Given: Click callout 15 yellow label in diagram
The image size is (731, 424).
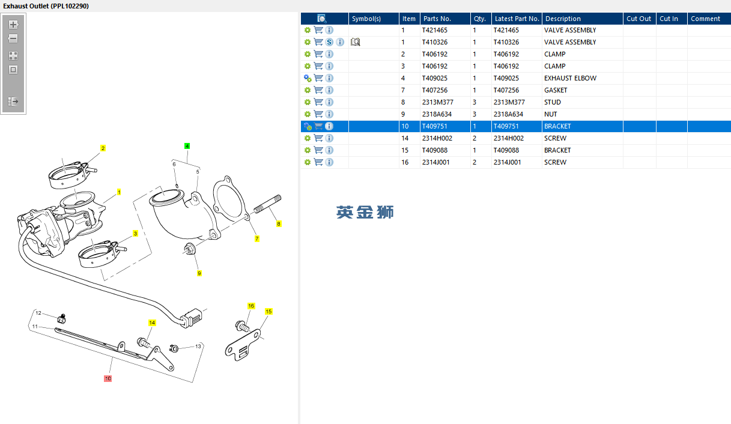Looking at the screenshot, I should tap(268, 311).
